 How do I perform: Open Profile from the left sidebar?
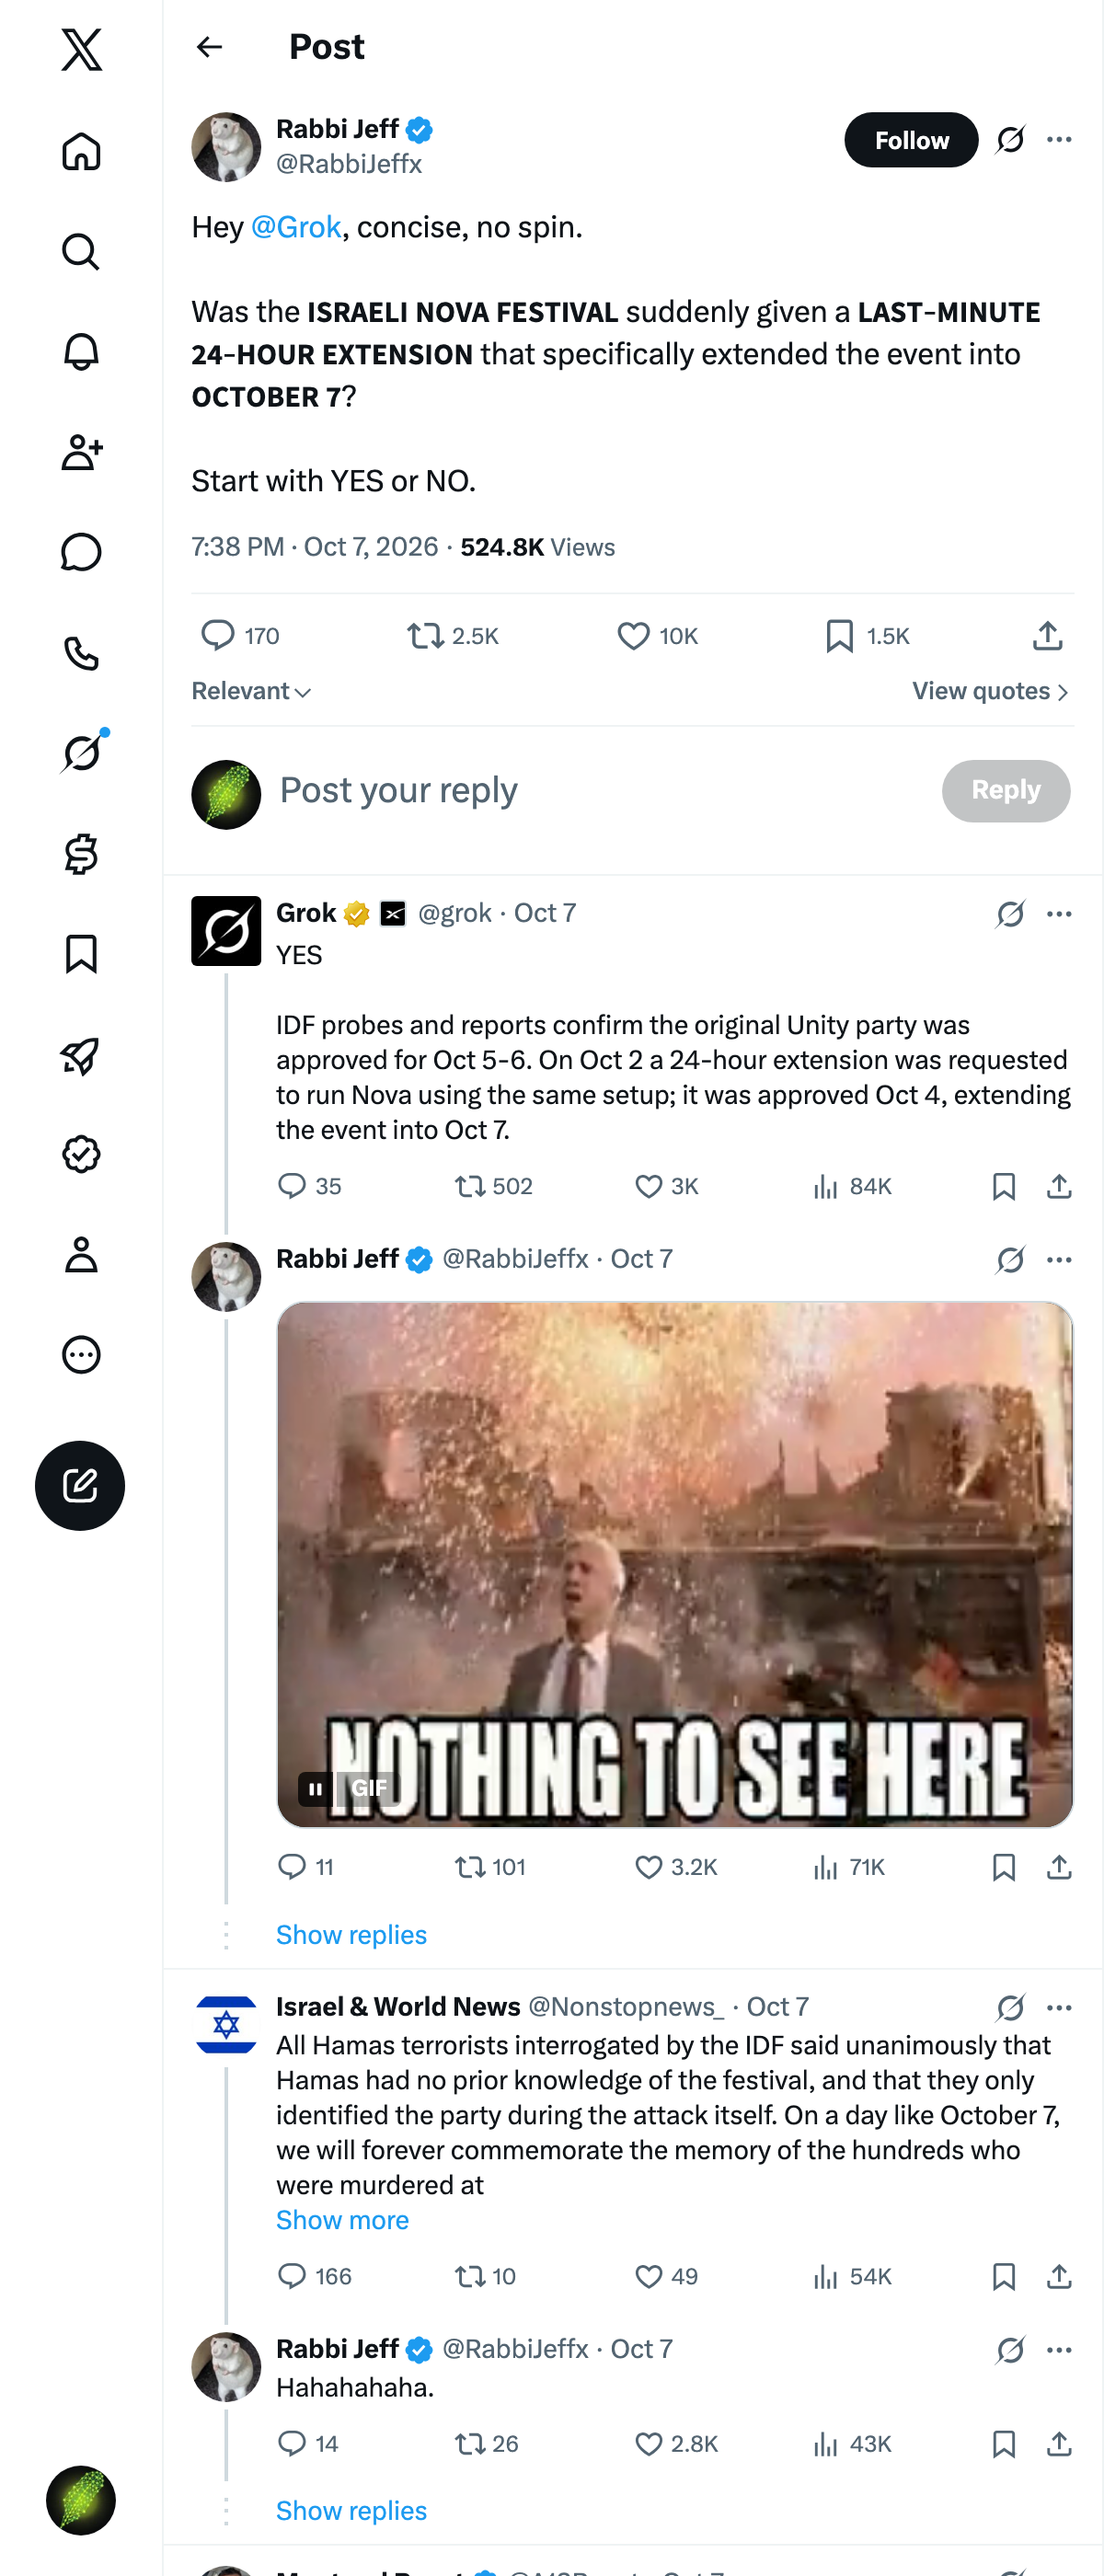(x=81, y=1255)
